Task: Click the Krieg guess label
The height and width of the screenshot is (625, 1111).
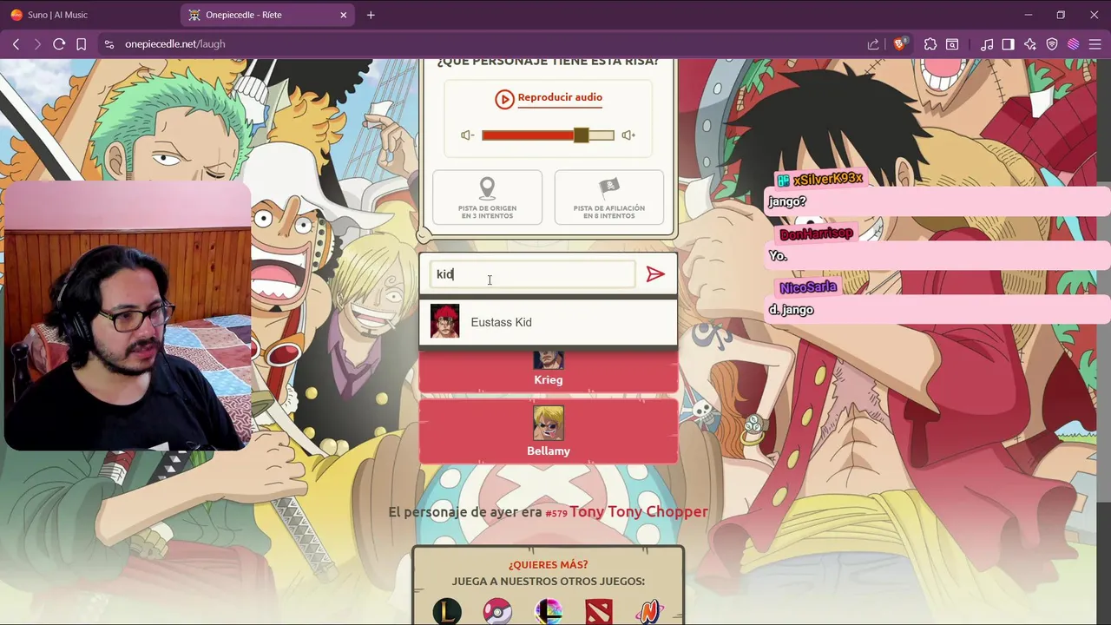Action: tap(548, 380)
